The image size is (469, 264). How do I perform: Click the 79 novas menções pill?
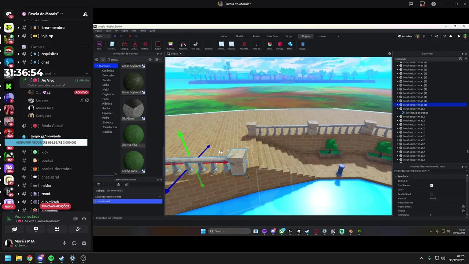pyautogui.click(x=55, y=206)
